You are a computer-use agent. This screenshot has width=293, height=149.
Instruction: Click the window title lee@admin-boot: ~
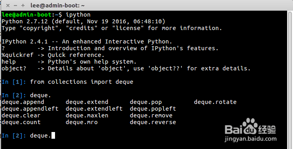[57, 6]
